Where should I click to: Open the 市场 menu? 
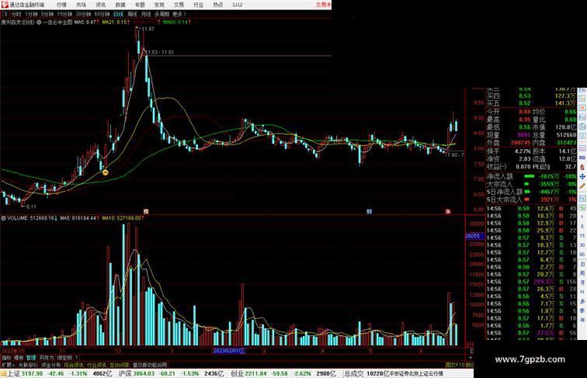point(81,5)
